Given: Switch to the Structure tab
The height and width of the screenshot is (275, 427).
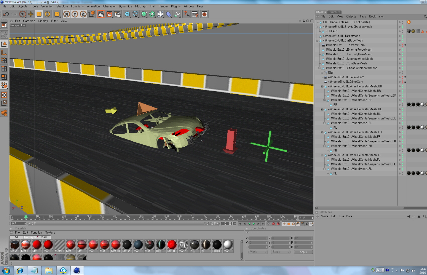Looking at the screenshot, I should (x=334, y=12).
